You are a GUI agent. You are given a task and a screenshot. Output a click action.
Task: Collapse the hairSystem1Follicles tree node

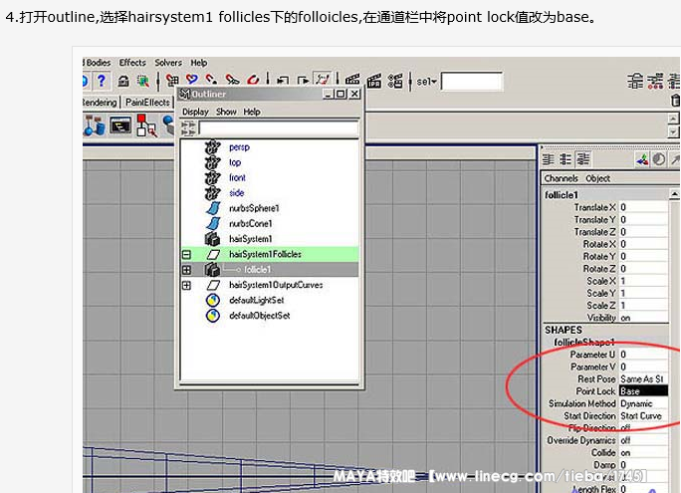click(186, 255)
